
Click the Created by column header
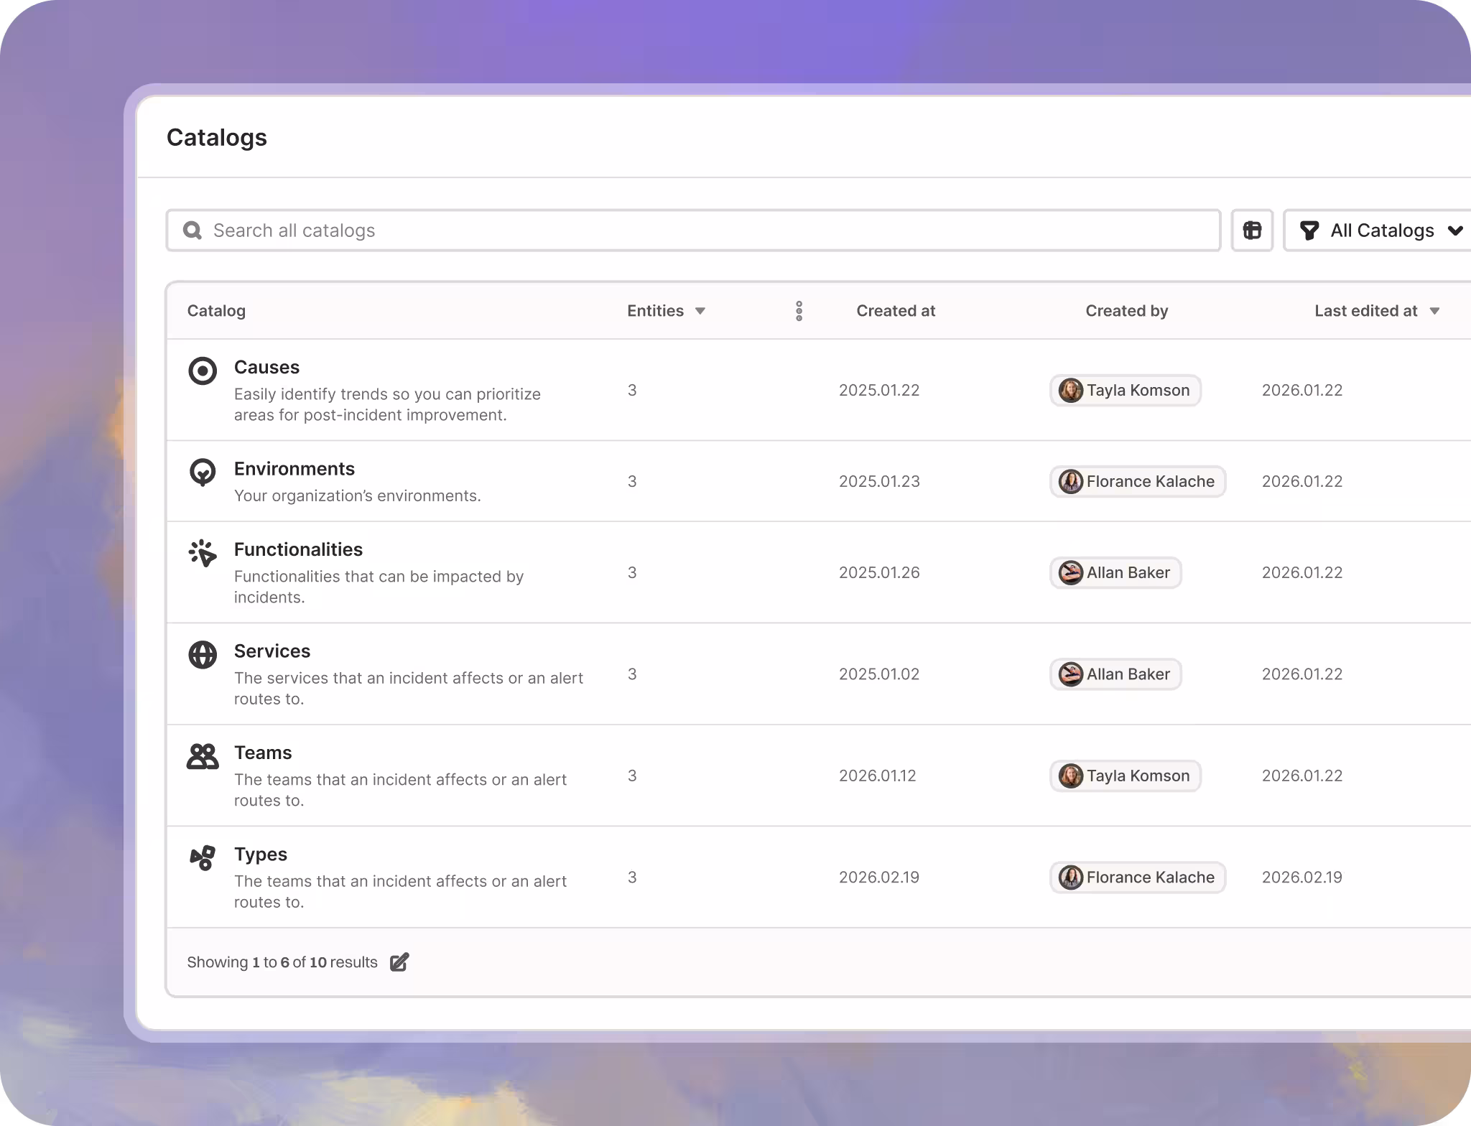point(1126,311)
